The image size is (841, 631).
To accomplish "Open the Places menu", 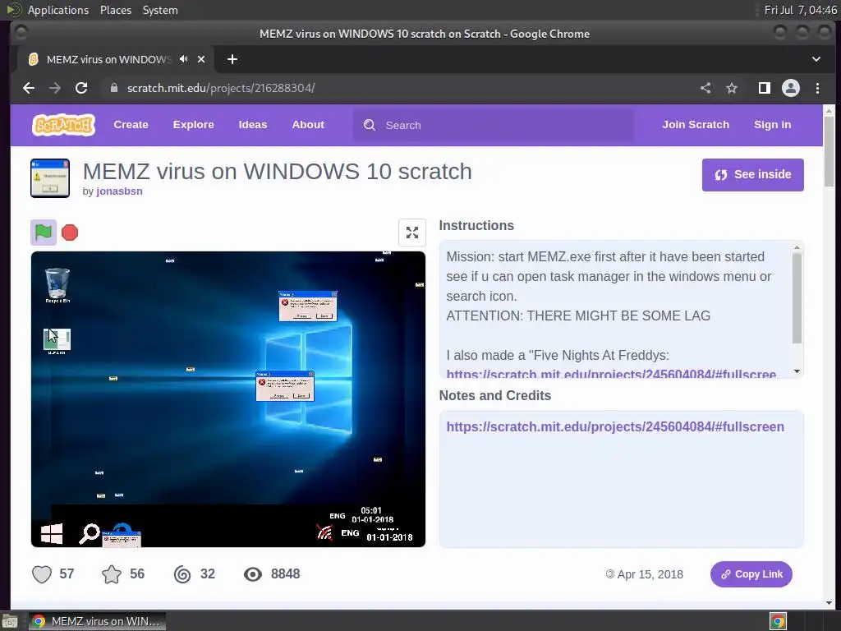I will point(115,10).
